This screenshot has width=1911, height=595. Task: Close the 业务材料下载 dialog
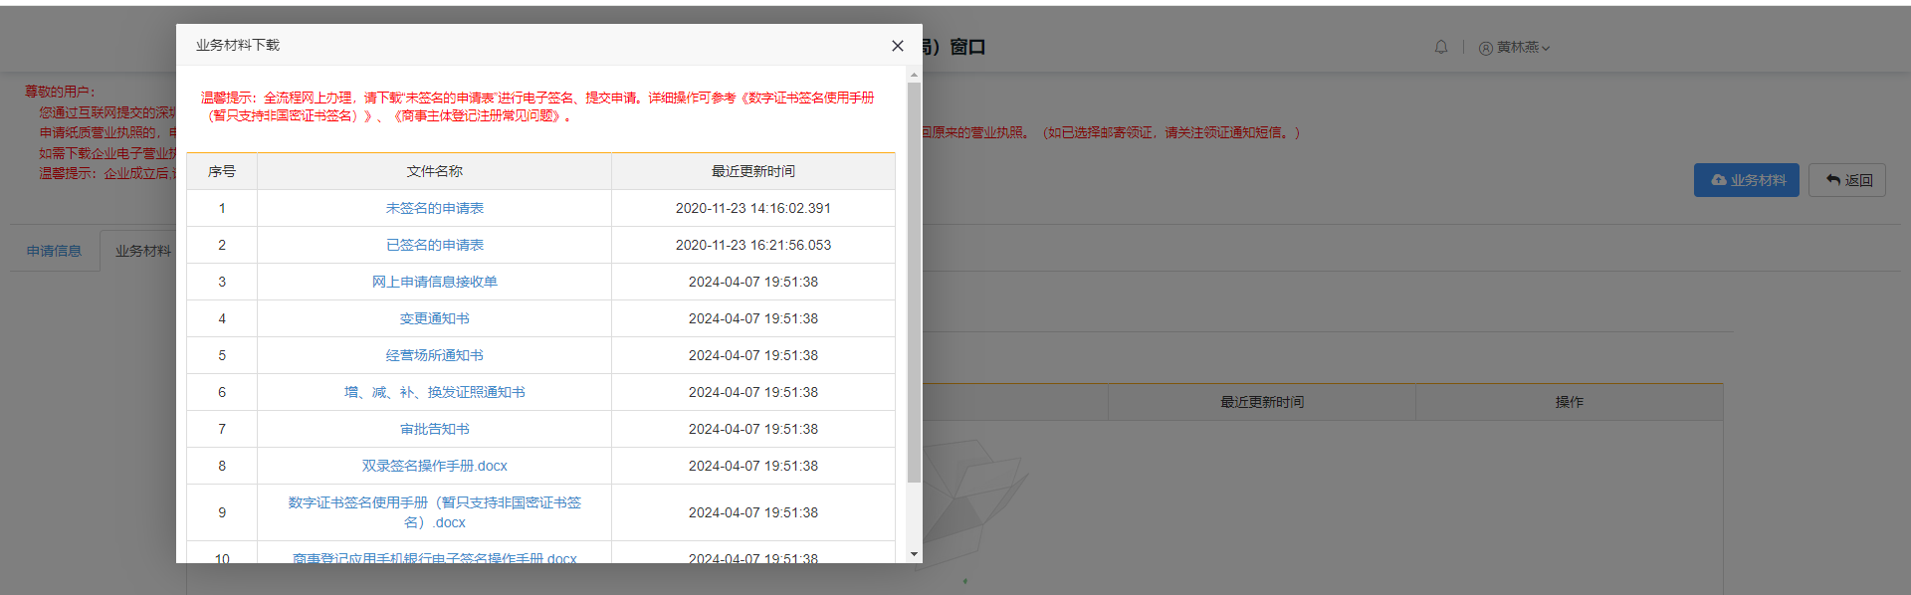[897, 46]
